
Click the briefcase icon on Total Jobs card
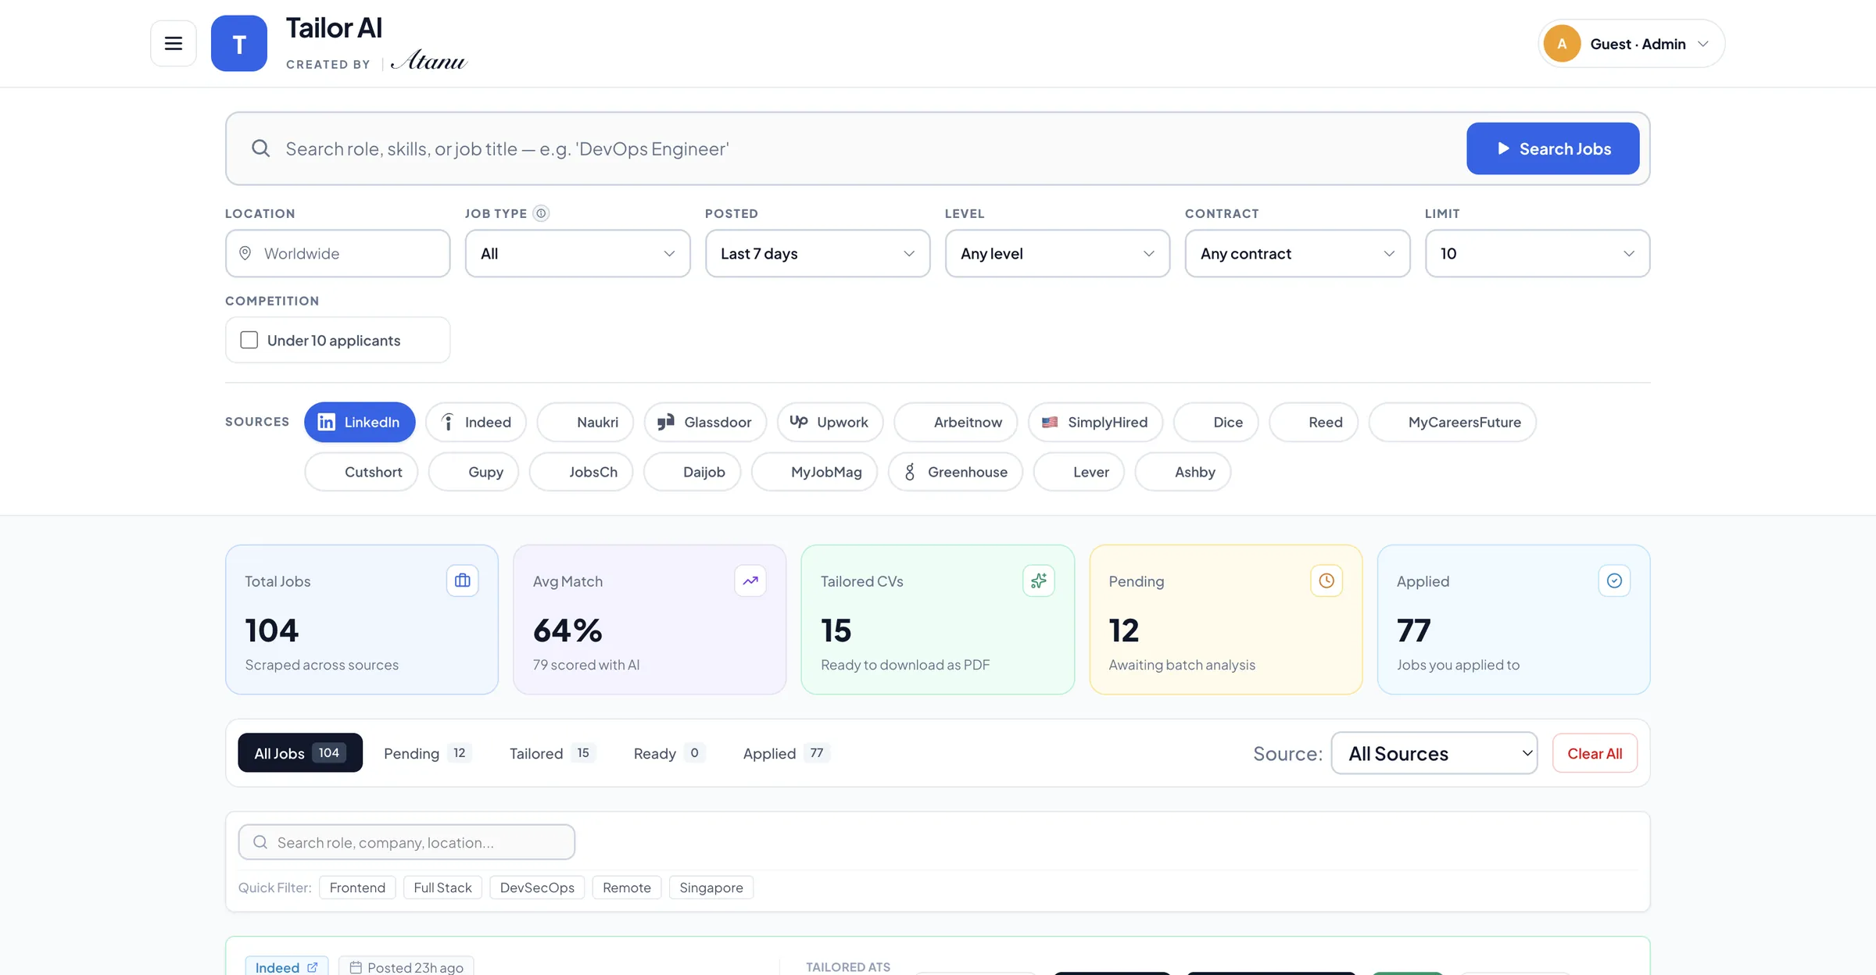pyautogui.click(x=463, y=580)
